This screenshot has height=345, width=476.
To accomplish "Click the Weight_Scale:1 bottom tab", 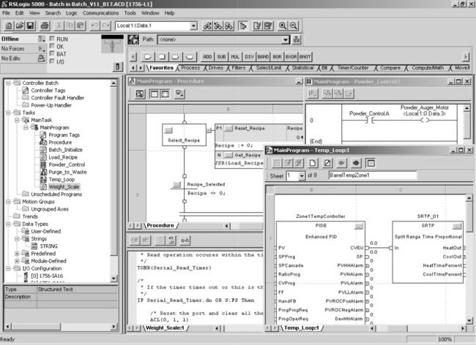I will click(x=166, y=327).
